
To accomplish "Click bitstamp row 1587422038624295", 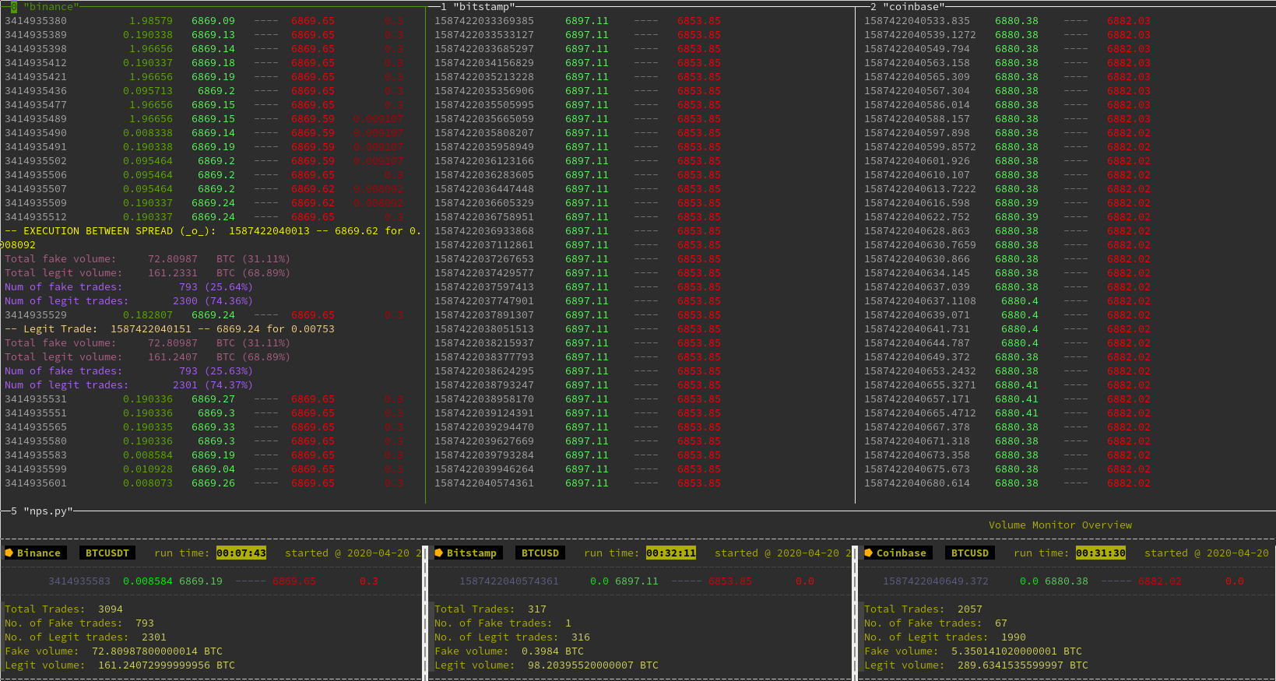I will coord(578,371).
